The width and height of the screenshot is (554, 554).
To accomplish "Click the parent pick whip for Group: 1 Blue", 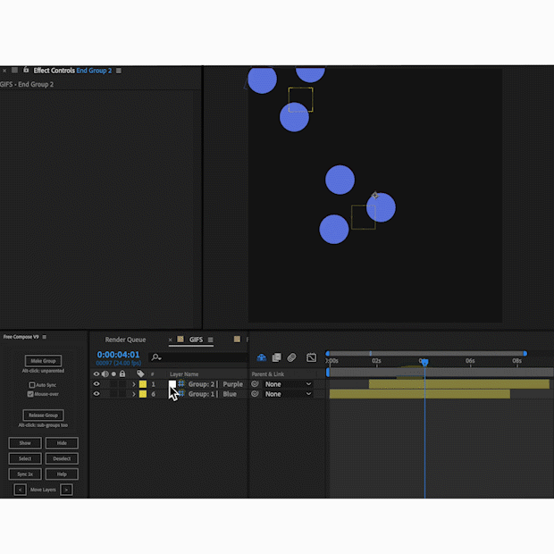I will tap(255, 393).
